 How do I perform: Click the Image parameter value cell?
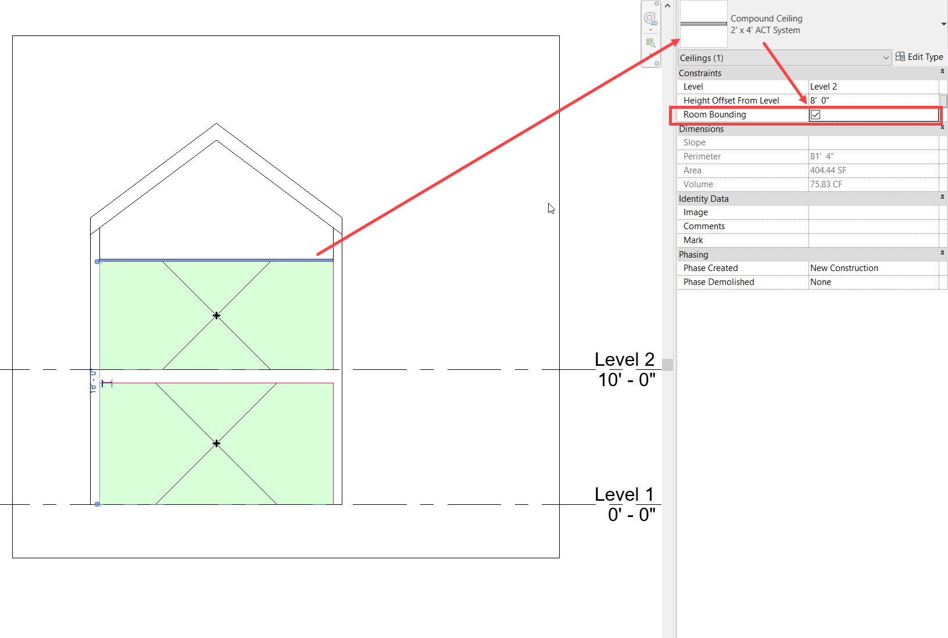(x=874, y=212)
